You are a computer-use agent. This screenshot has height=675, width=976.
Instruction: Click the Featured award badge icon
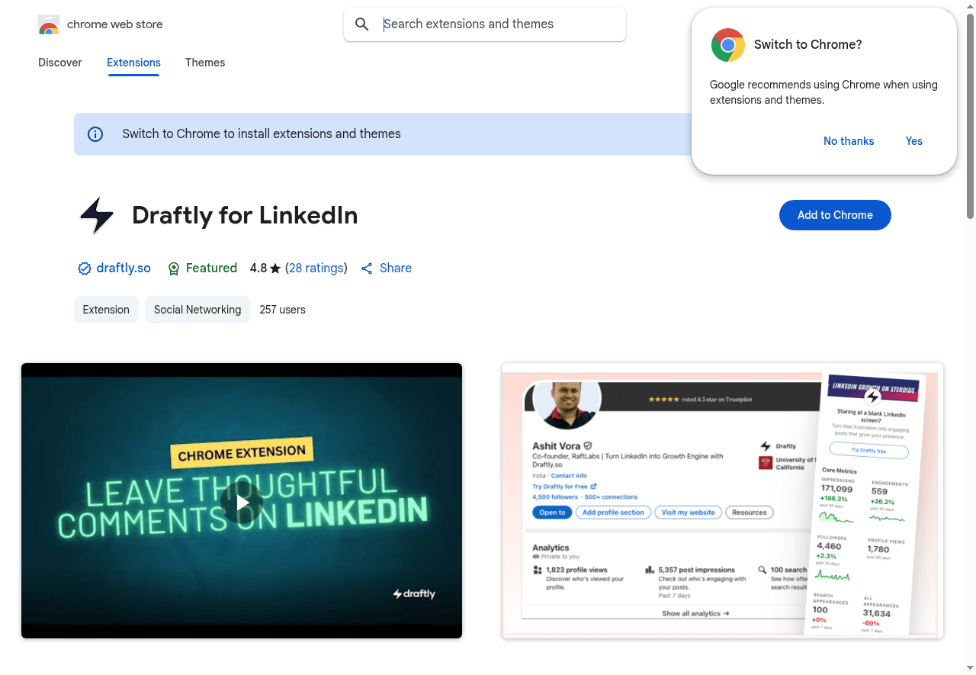tap(174, 268)
